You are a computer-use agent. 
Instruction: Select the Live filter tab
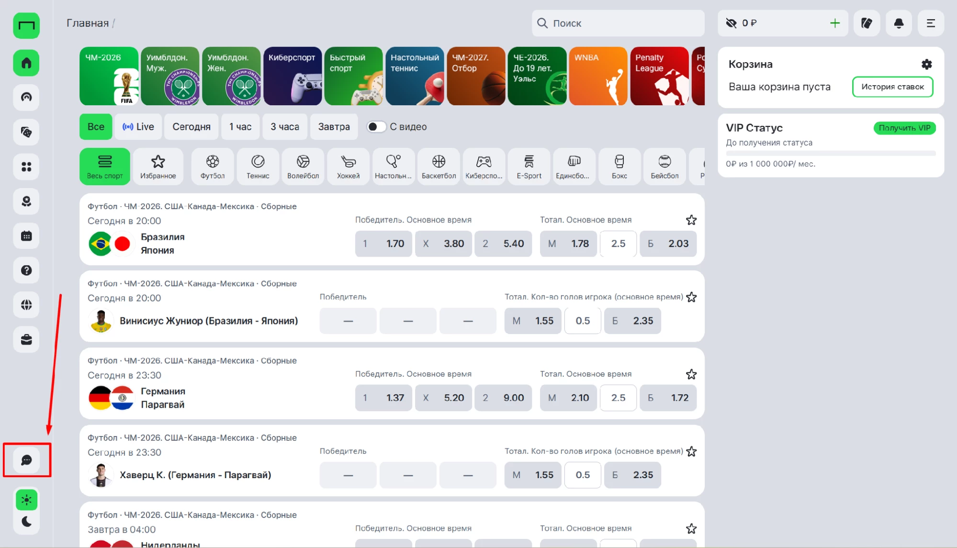(138, 127)
